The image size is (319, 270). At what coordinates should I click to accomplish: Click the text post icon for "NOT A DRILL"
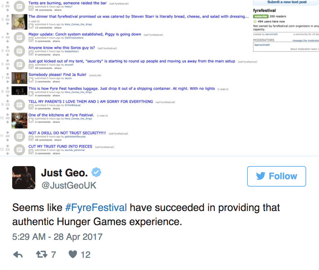click(x=20, y=136)
